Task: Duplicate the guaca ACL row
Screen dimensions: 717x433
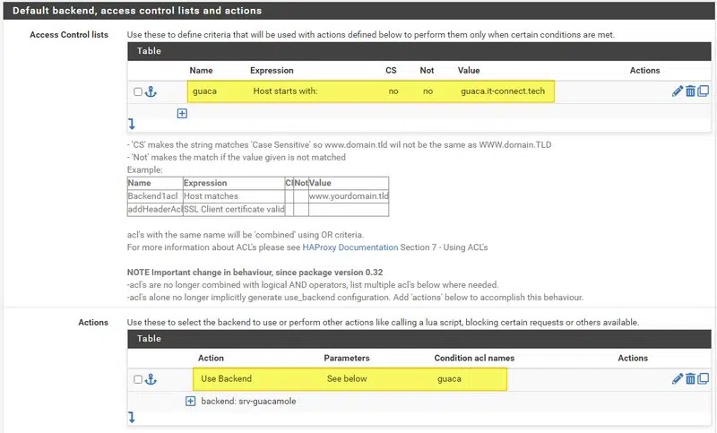Action: 704,91
